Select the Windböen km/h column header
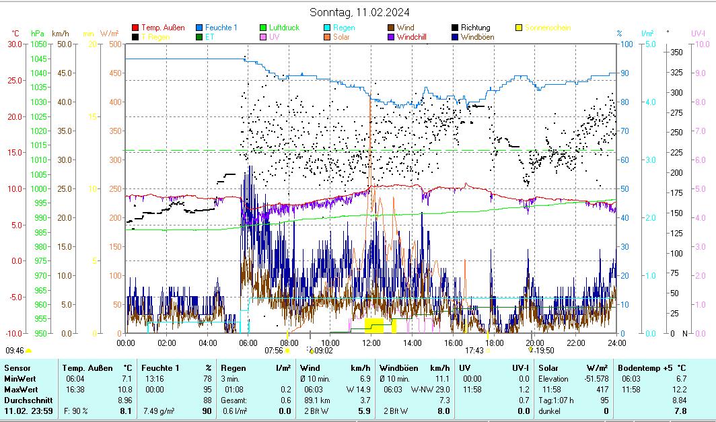 (x=415, y=368)
